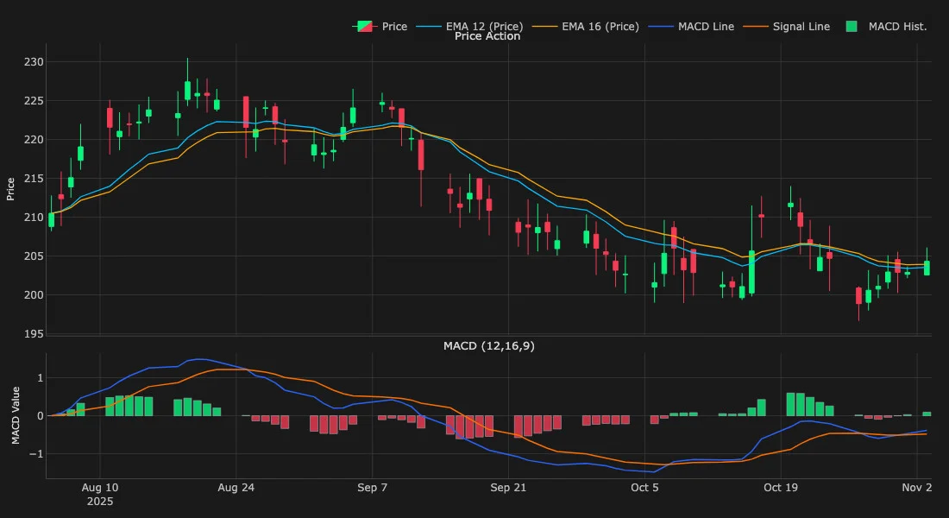The width and height of the screenshot is (949, 518).
Task: Click the Price y-axis label
Action: click(10, 189)
